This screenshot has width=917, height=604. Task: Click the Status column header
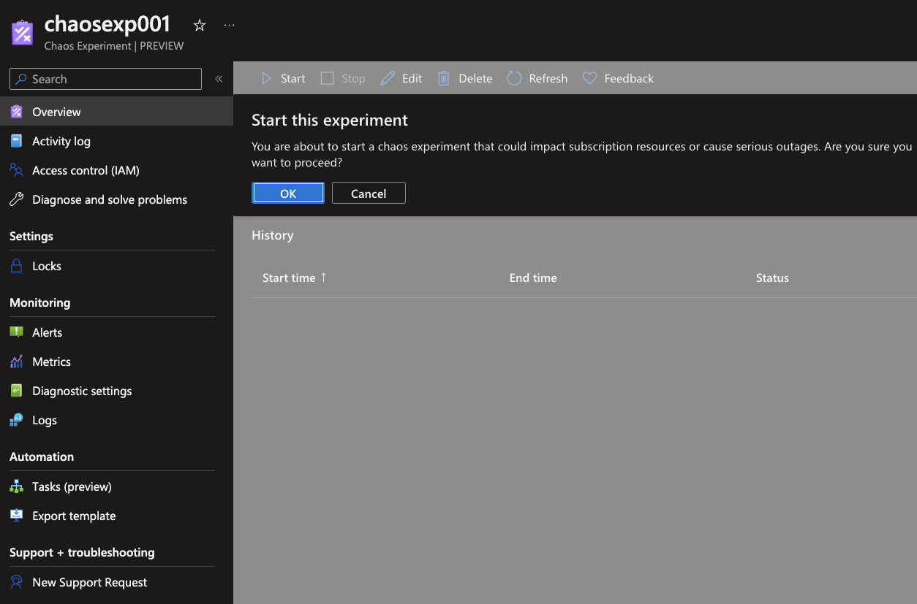coord(772,278)
